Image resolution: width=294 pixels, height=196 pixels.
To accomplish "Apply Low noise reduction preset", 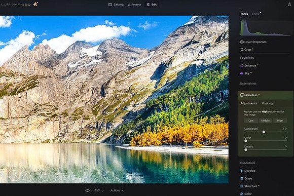I will click(251, 121).
